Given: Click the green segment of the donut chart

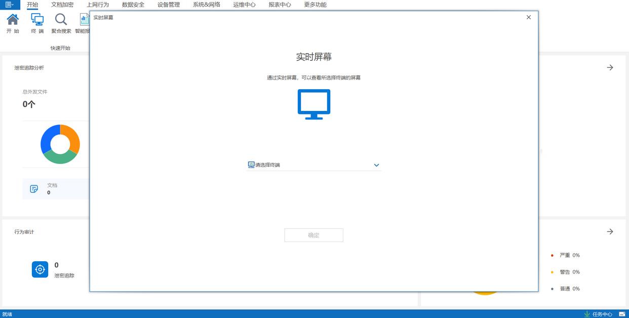Looking at the screenshot, I should pyautogui.click(x=60, y=157).
